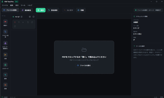Open the ヘルプ menu
This screenshot has width=164, height=98.
30,5
